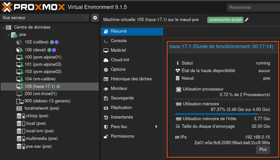Open the Vue serveur dropdown
This screenshot has height=160, width=280.
click(x=45, y=17)
